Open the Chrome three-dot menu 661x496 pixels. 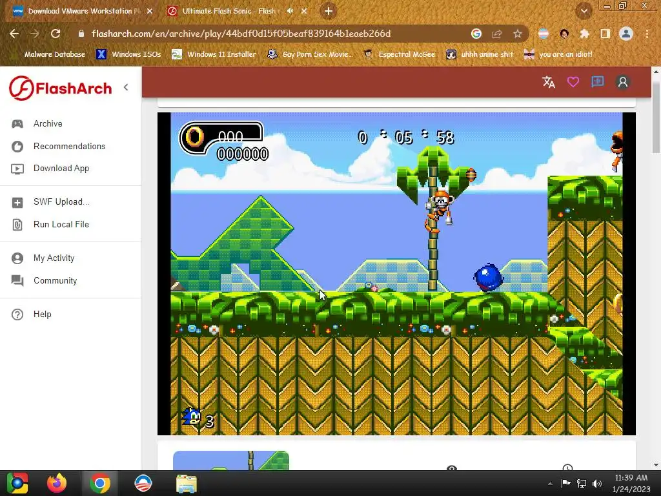pyautogui.click(x=647, y=34)
